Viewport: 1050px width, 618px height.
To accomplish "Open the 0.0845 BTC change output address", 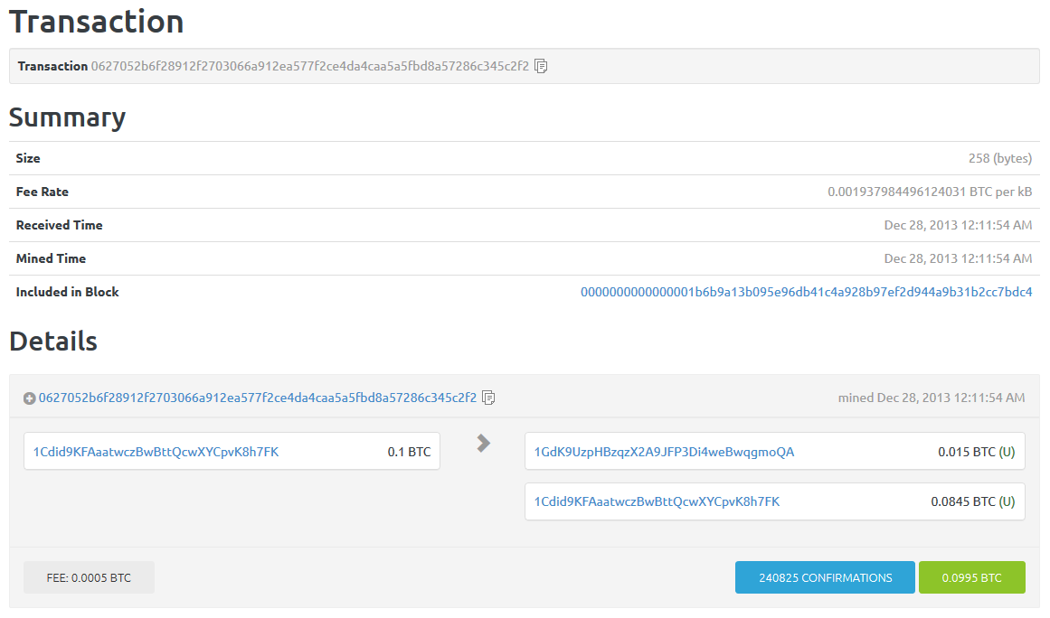I will pyautogui.click(x=657, y=501).
